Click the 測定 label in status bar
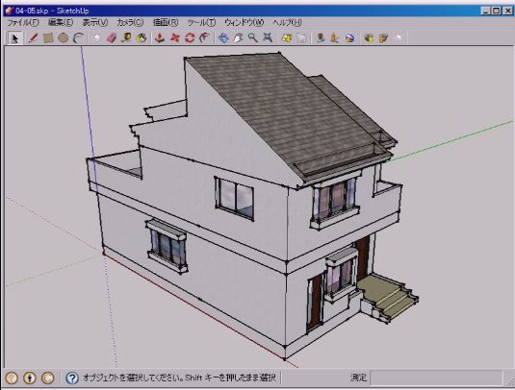 358,378
